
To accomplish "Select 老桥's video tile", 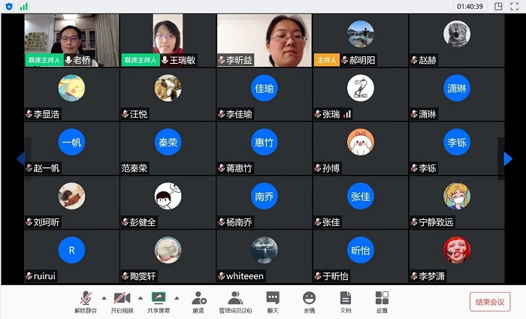I will [71, 40].
